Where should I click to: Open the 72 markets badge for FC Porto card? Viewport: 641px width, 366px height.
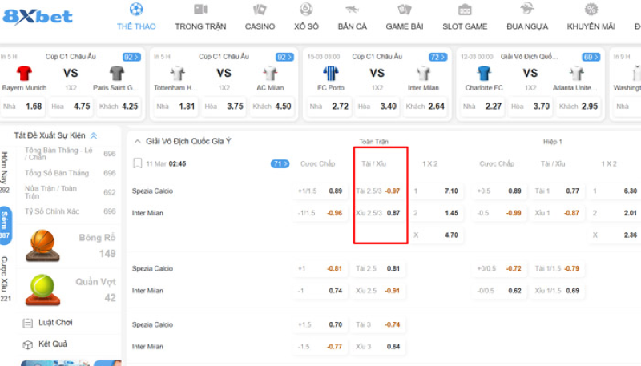pos(437,57)
